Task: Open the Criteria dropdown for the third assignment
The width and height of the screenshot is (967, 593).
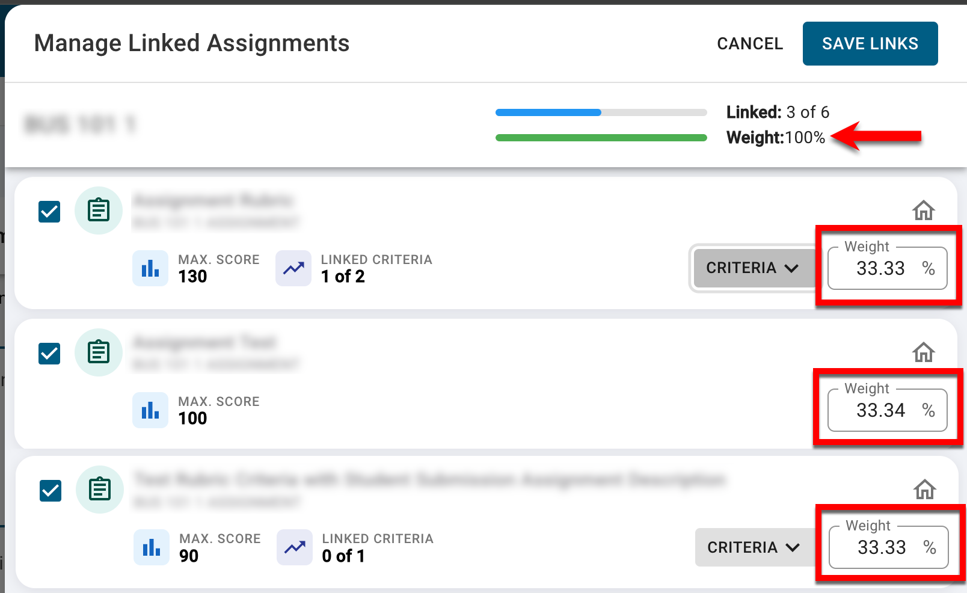Action: click(x=753, y=547)
